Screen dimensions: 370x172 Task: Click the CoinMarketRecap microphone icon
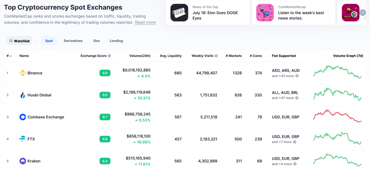point(265,13)
